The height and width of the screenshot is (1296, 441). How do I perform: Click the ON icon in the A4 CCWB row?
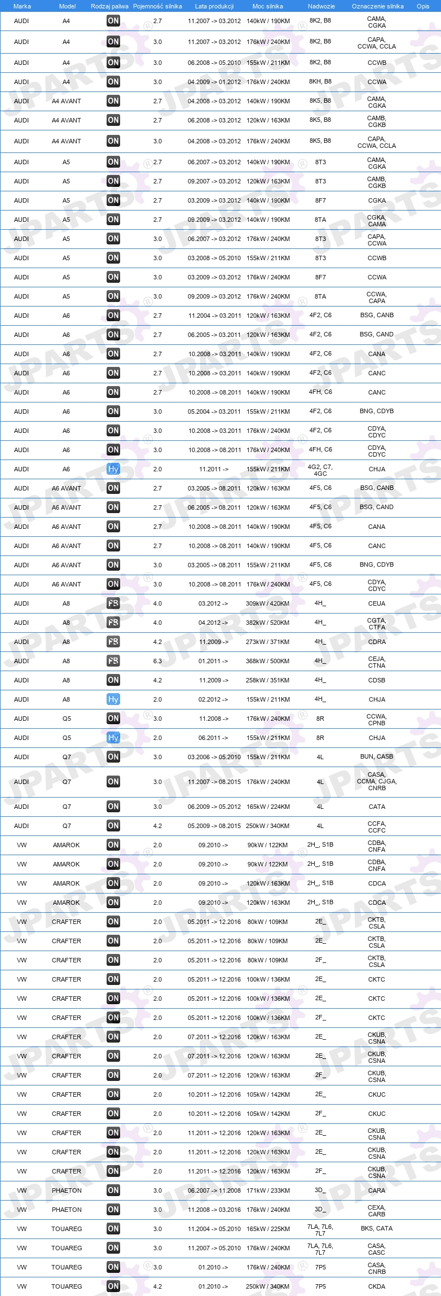click(x=113, y=63)
